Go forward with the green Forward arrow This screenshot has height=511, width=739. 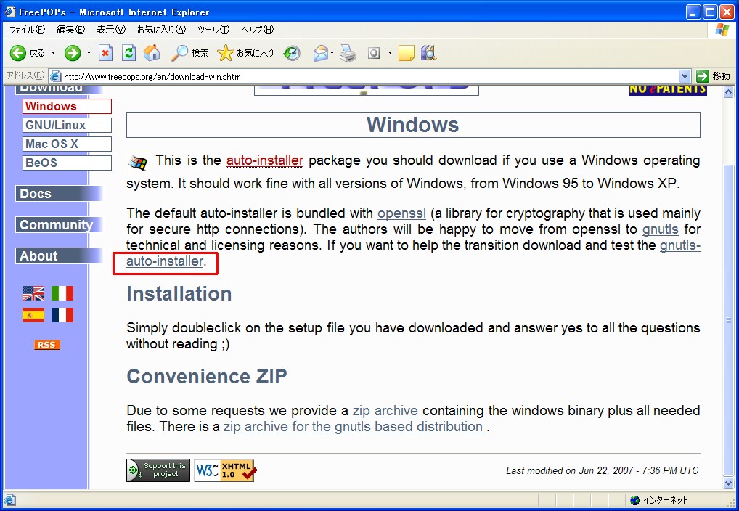click(73, 53)
